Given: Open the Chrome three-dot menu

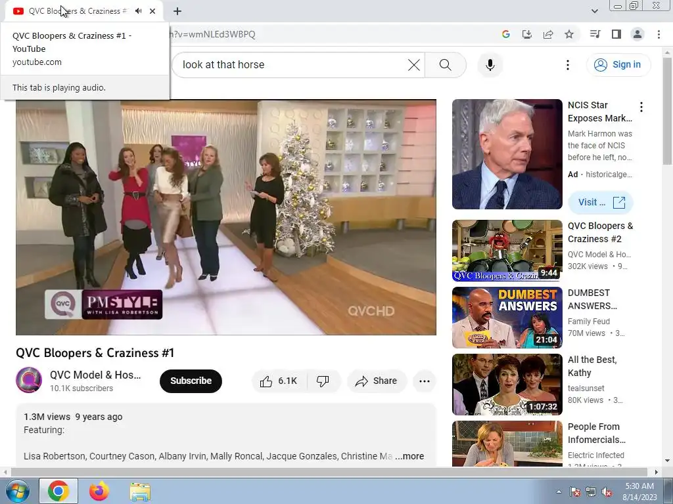Looking at the screenshot, I should click(x=659, y=34).
